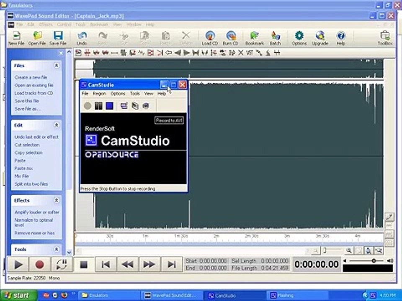Click CamStudio autopan camera icon
402x301 pixels.
146,106
